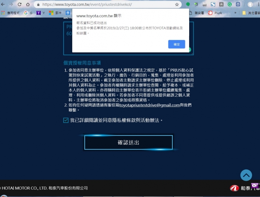Click the green circle extension icon

(x=188, y=4)
